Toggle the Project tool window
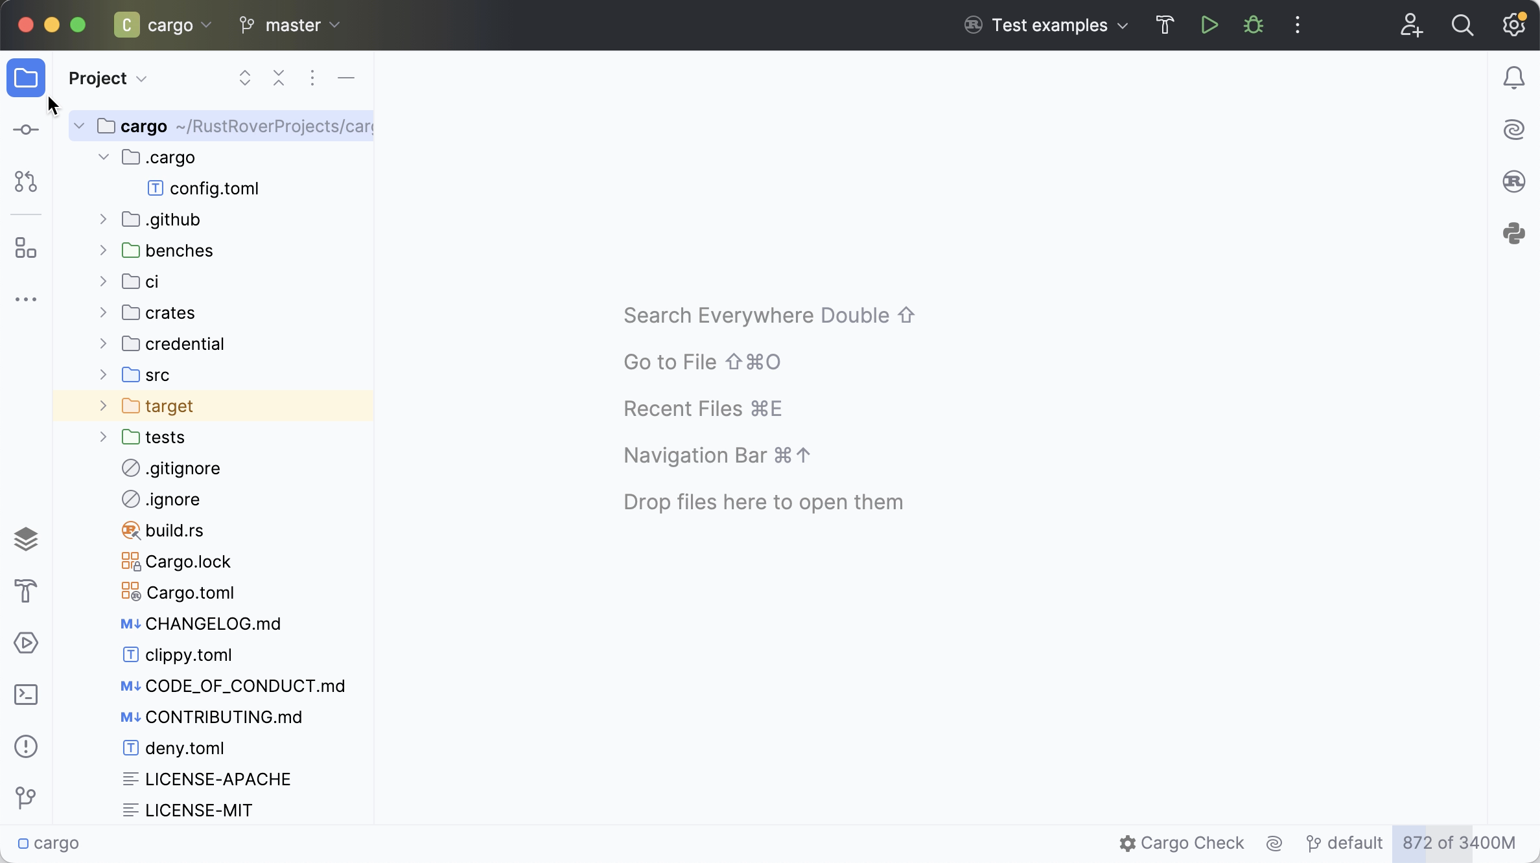 26,78
